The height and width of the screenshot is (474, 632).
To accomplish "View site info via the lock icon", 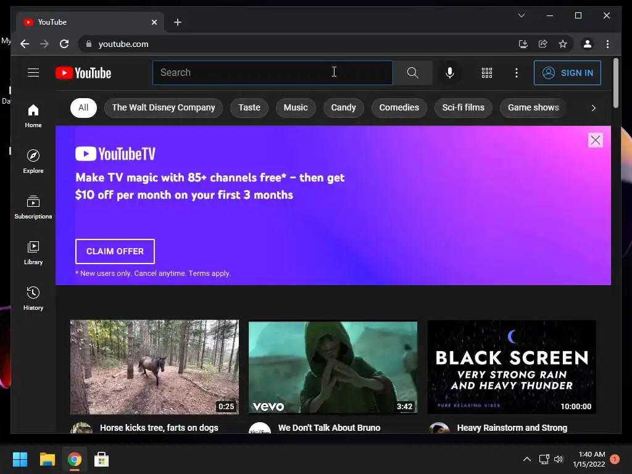I will pyautogui.click(x=89, y=44).
